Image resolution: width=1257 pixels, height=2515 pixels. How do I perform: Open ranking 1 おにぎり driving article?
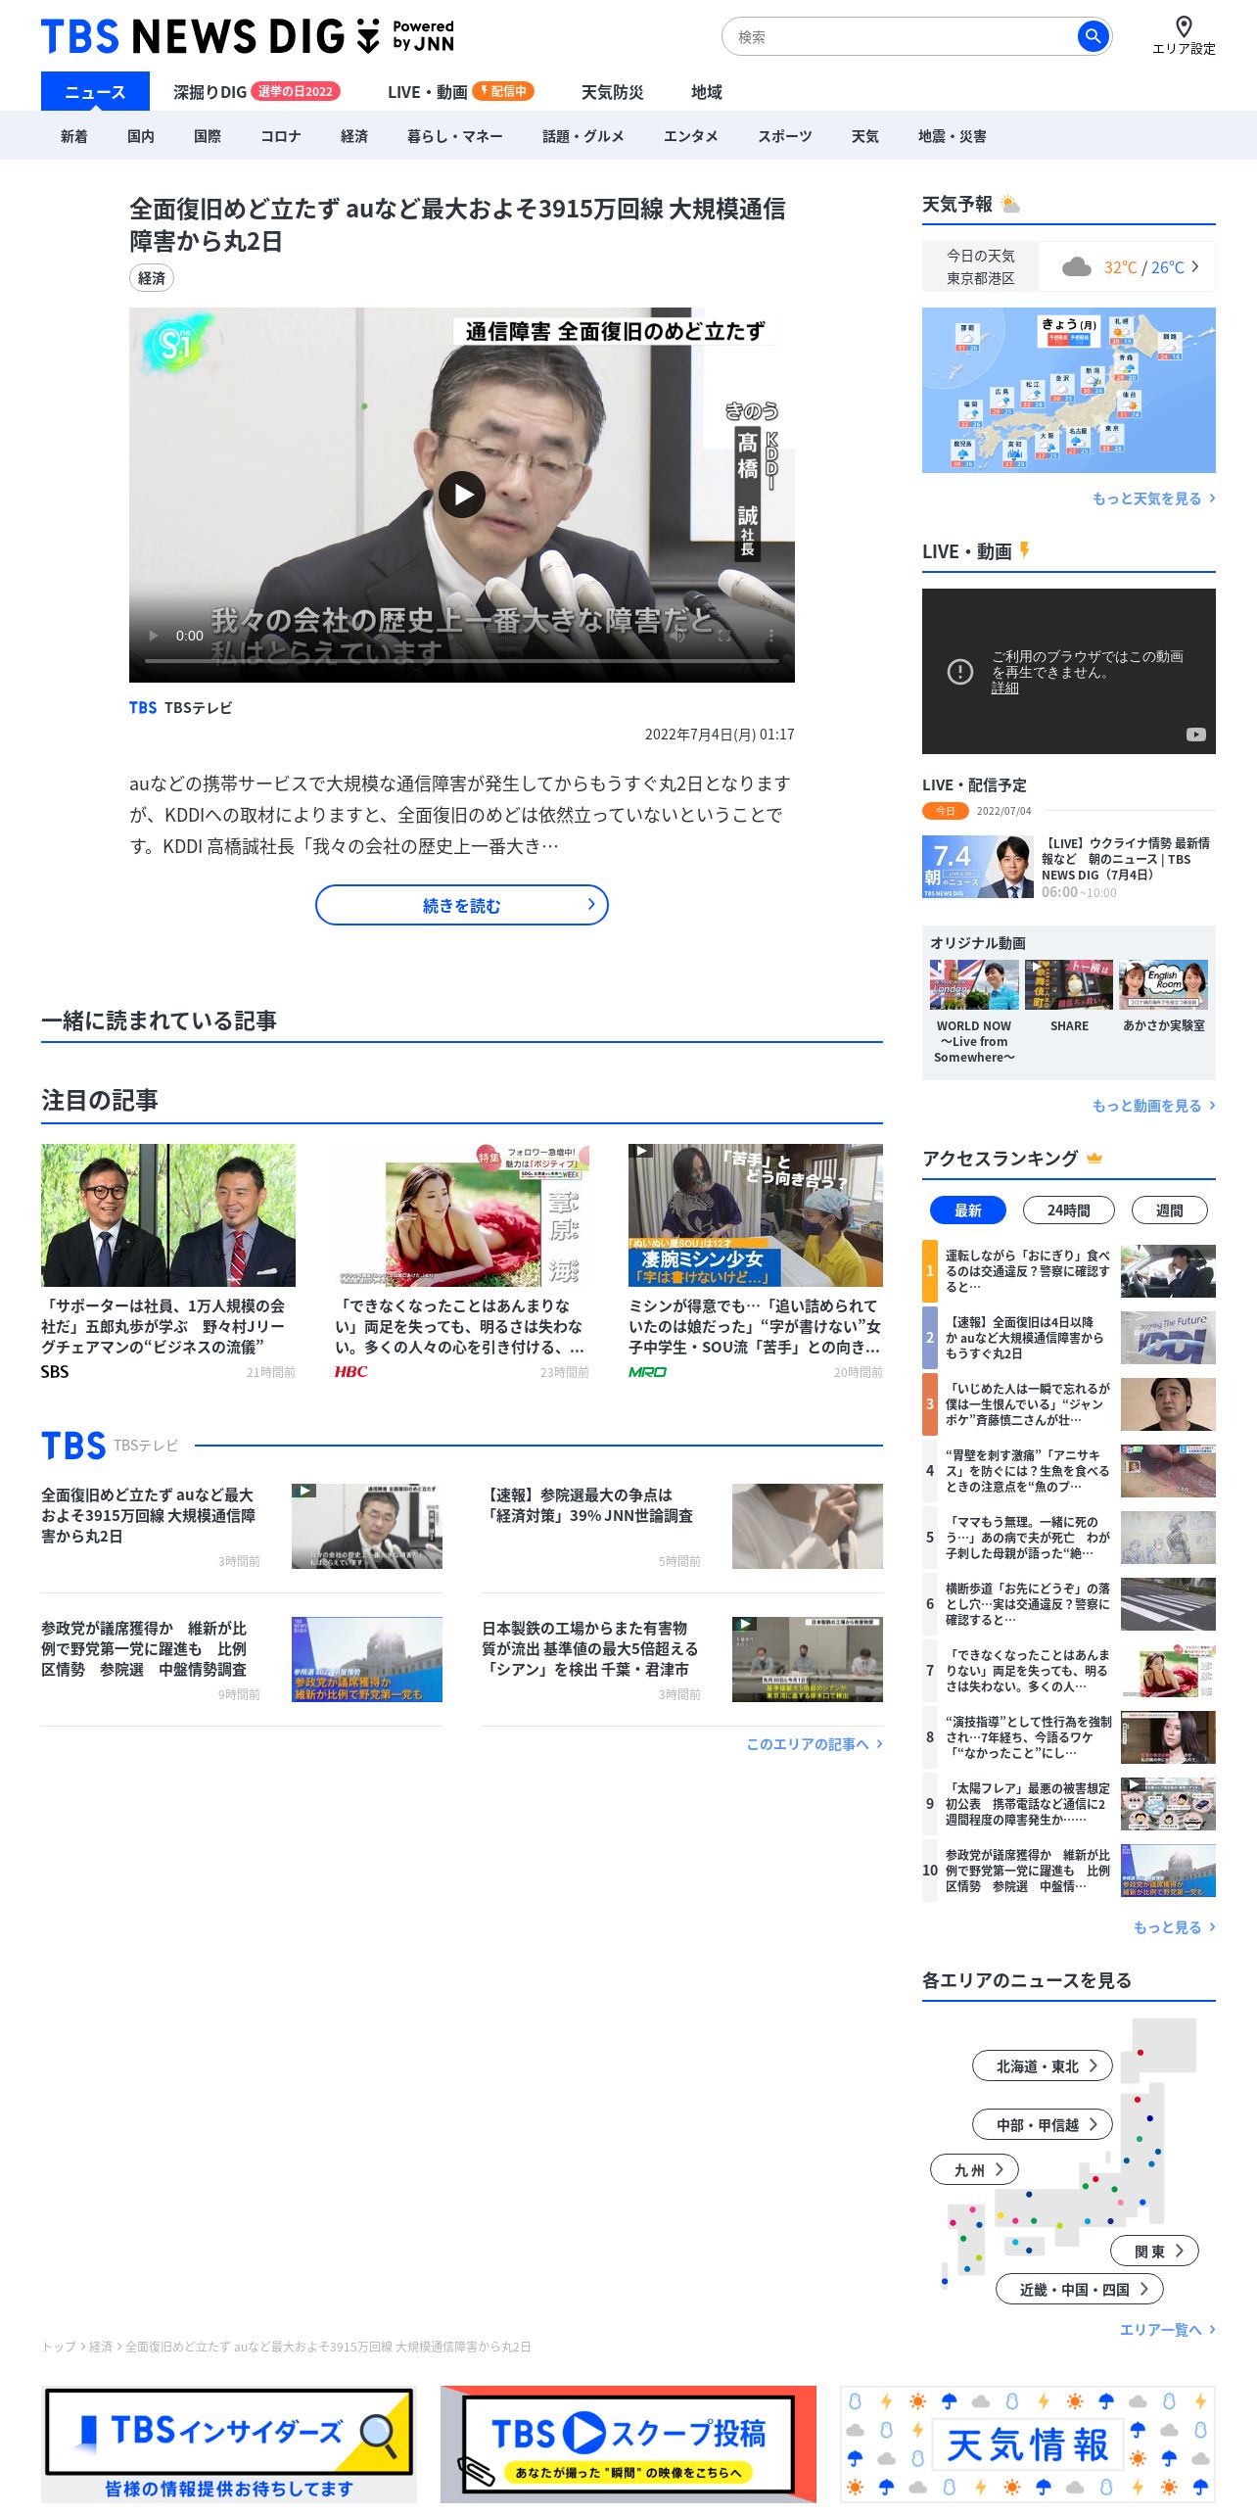1069,1270
